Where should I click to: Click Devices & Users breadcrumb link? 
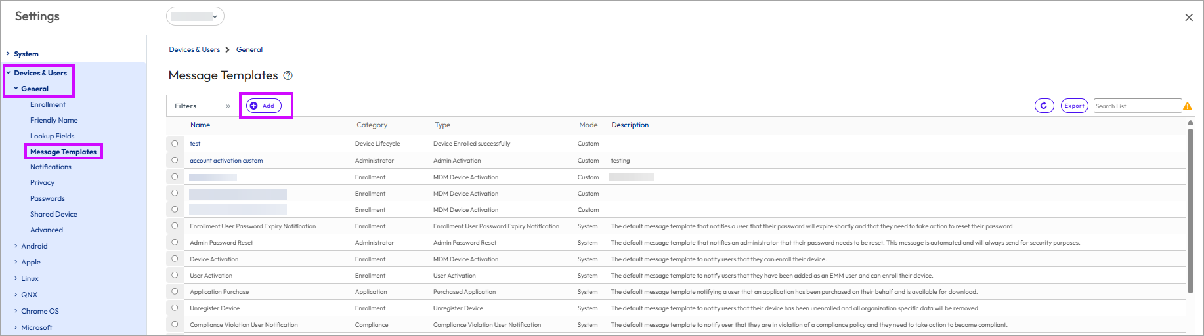[x=194, y=49]
